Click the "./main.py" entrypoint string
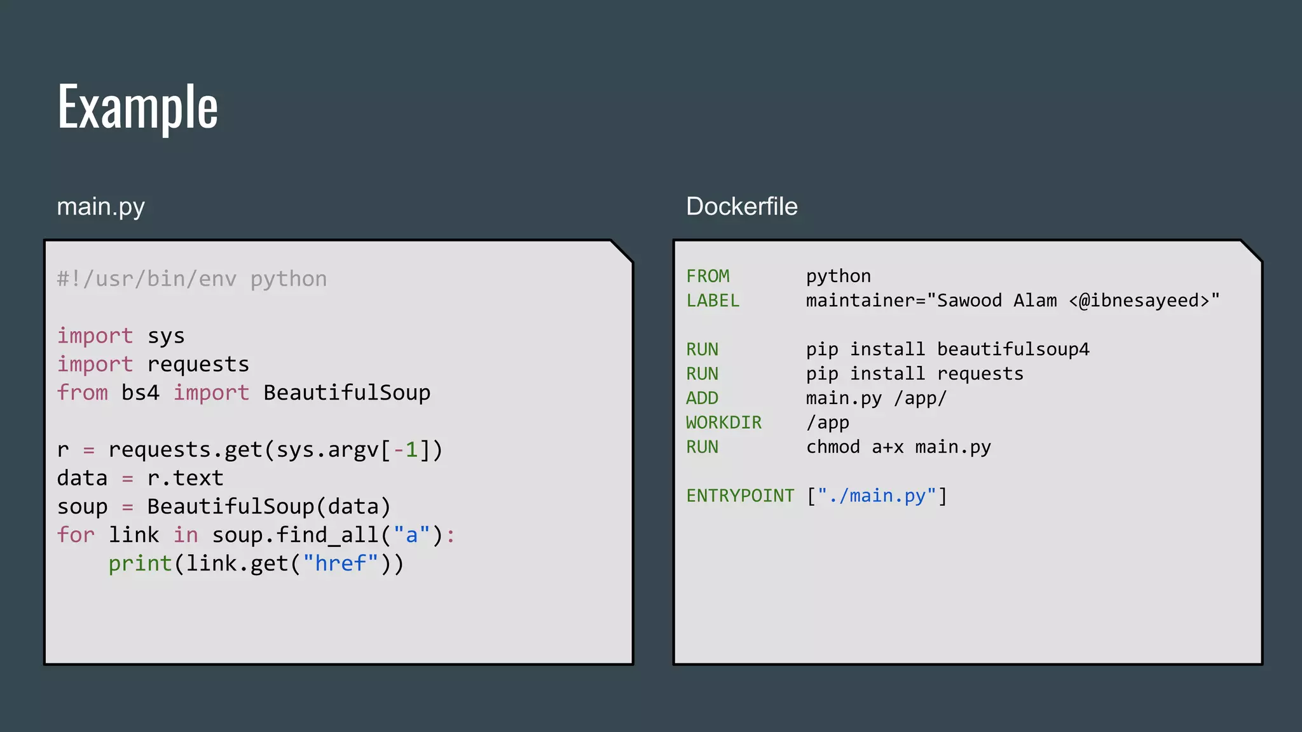The height and width of the screenshot is (732, 1302). pos(877,496)
